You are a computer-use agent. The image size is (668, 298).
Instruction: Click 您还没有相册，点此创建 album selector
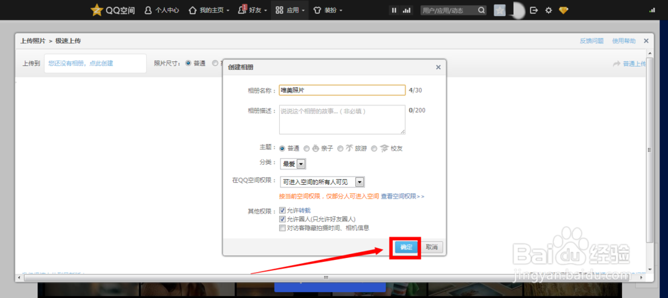[96, 63]
